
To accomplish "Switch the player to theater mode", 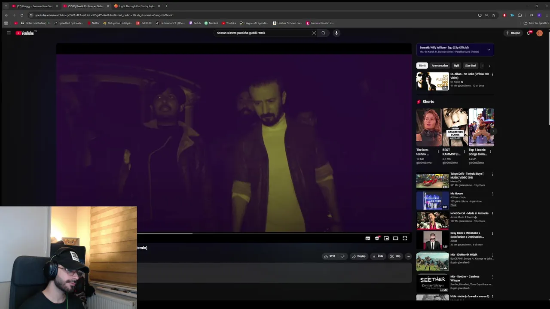I will 395,238.
